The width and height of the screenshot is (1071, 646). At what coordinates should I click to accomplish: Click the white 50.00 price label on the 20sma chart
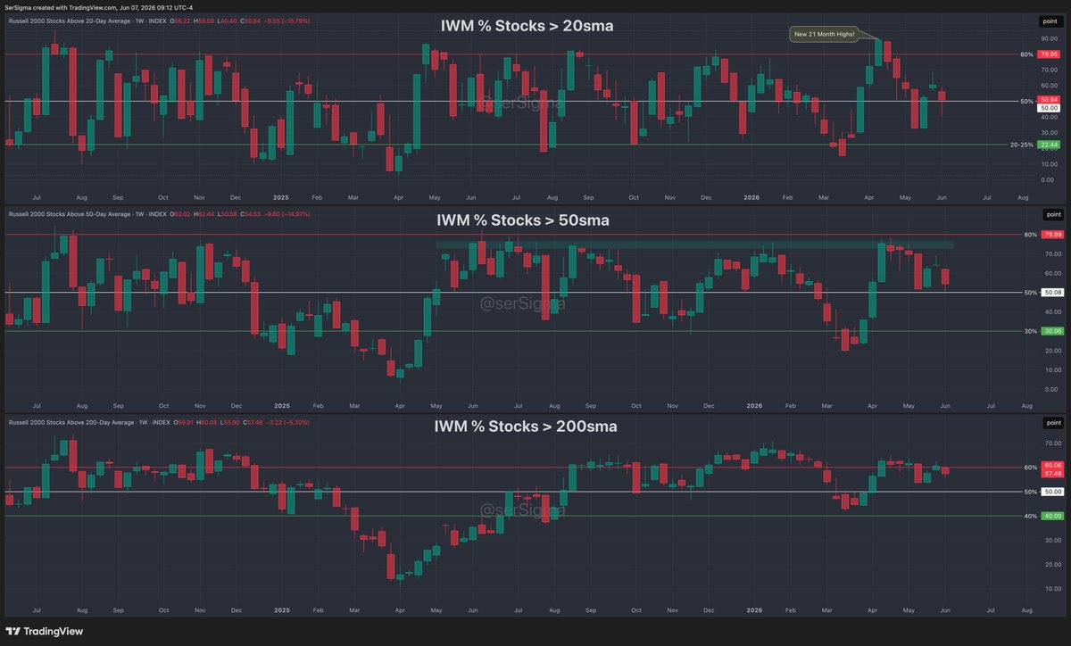[x=1048, y=108]
